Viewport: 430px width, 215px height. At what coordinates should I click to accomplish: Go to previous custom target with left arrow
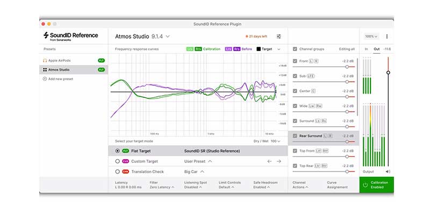[269, 161]
